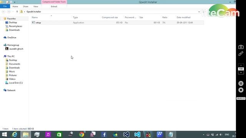The height and width of the screenshot is (138, 246).
Task: Select Network in navigation pane
Action: pyautogui.click(x=11, y=90)
